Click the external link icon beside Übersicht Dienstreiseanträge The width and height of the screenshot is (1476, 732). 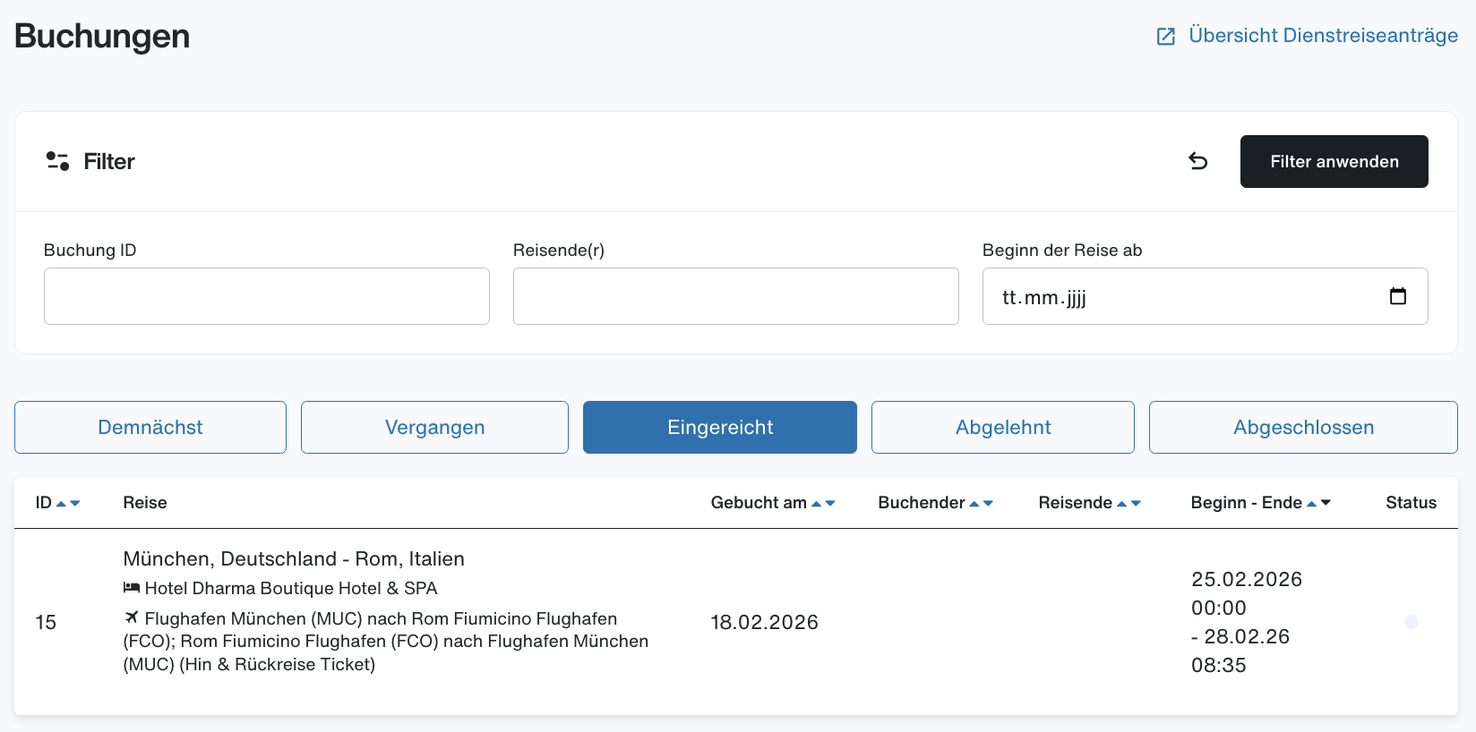[x=1166, y=37]
